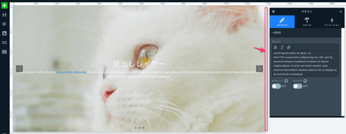
Task: Toggle the タブレット switch
Action: pos(276,86)
